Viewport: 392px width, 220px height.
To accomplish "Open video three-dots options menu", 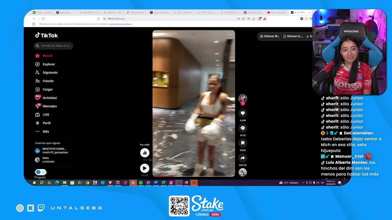I will coord(230,35).
